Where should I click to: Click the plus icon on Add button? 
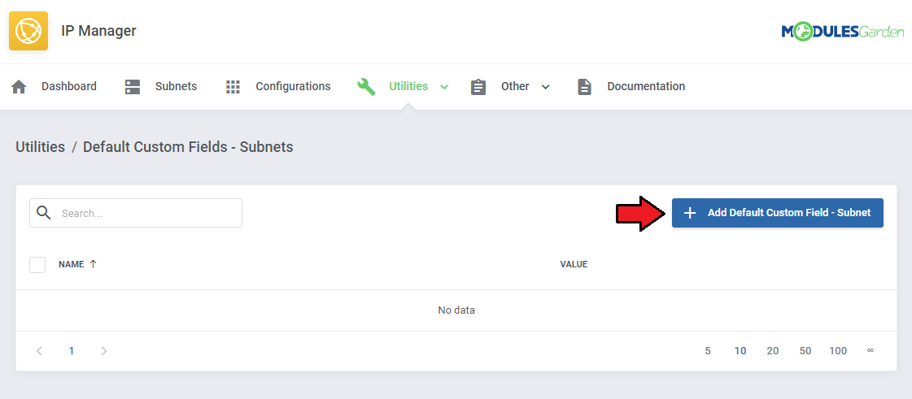click(x=690, y=213)
